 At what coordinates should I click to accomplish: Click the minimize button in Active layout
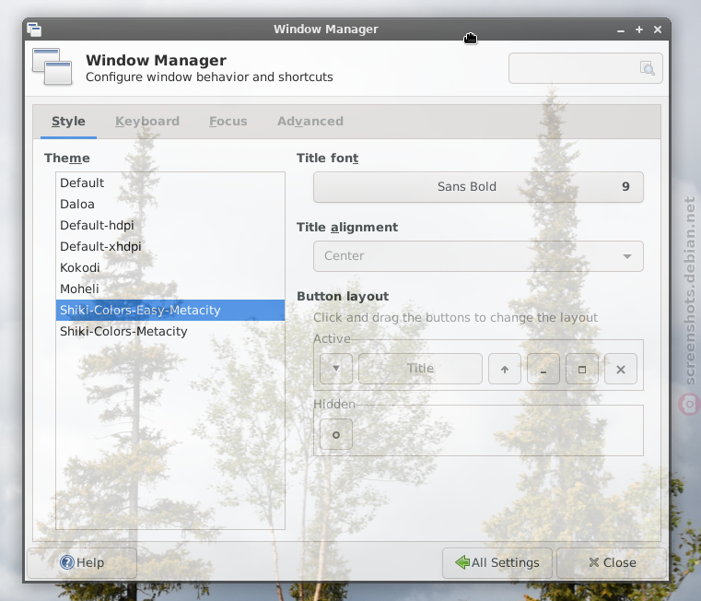[x=543, y=369]
